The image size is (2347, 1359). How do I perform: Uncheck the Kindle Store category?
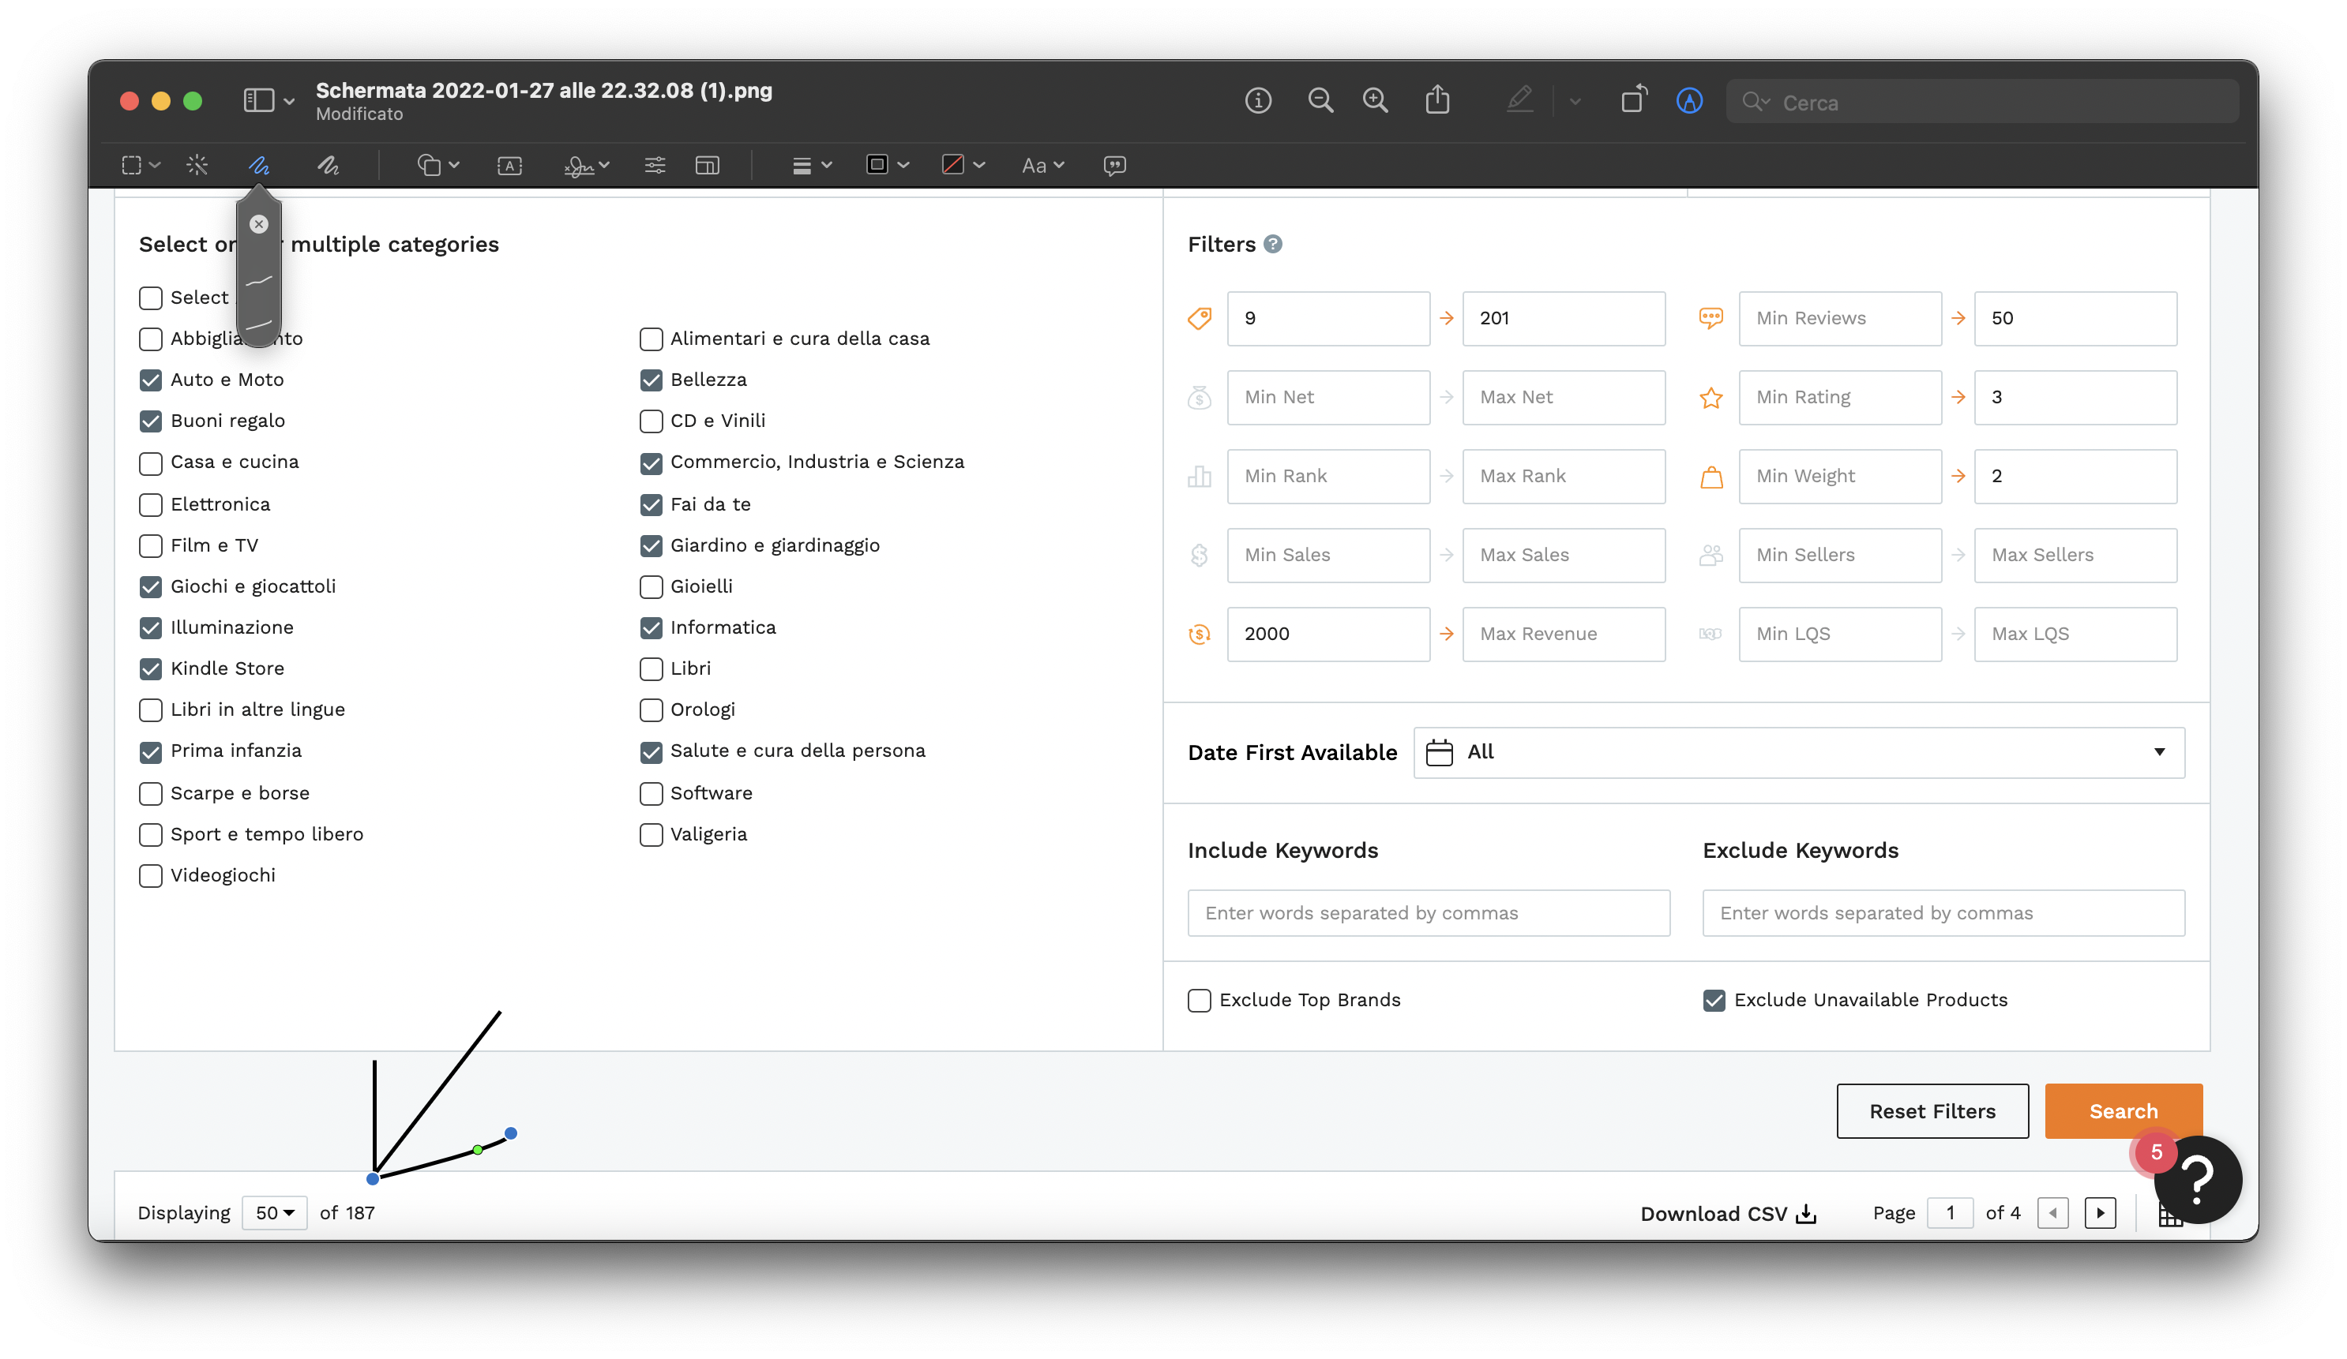150,669
